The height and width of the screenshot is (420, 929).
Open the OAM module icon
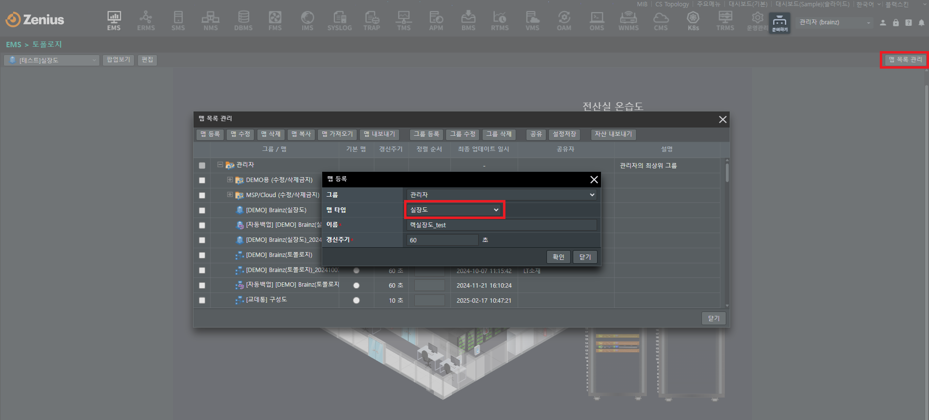point(564,21)
